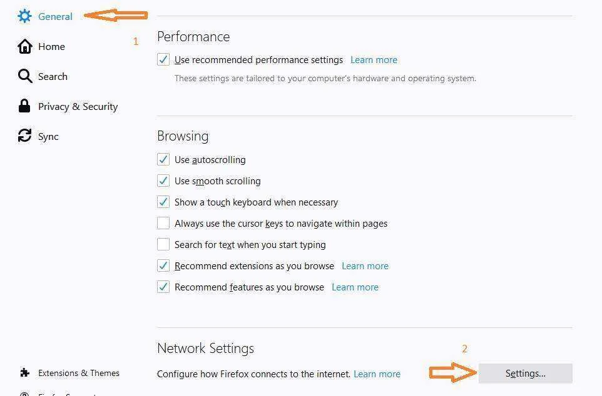Uncheck Show a touch keyboard when necessary
This screenshot has height=396, width=602.
[163, 202]
